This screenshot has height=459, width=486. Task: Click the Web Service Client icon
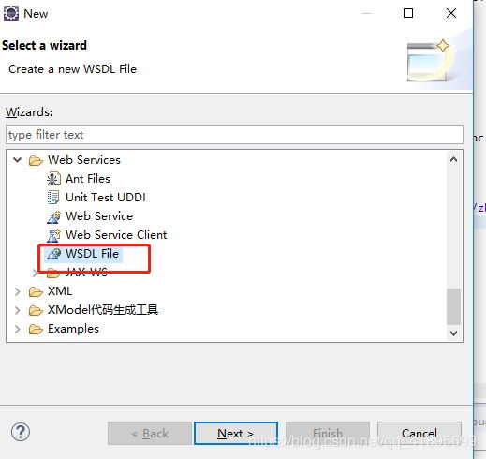pyautogui.click(x=53, y=235)
